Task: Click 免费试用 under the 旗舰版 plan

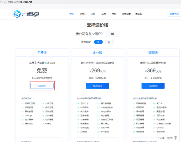Action: pyautogui.click(x=153, y=86)
